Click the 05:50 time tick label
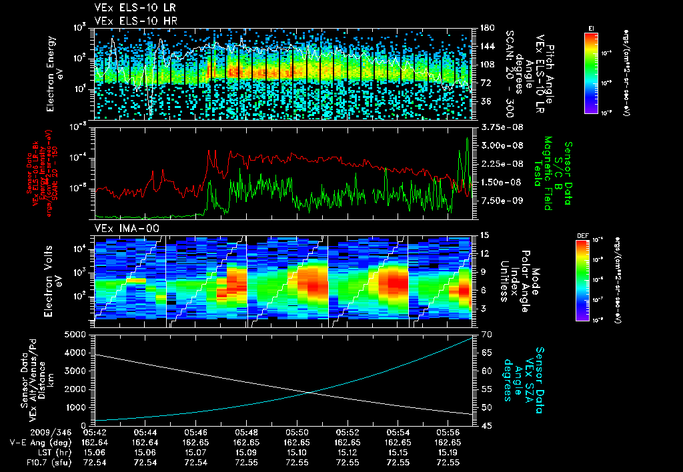683x472 pixels. click(x=297, y=433)
